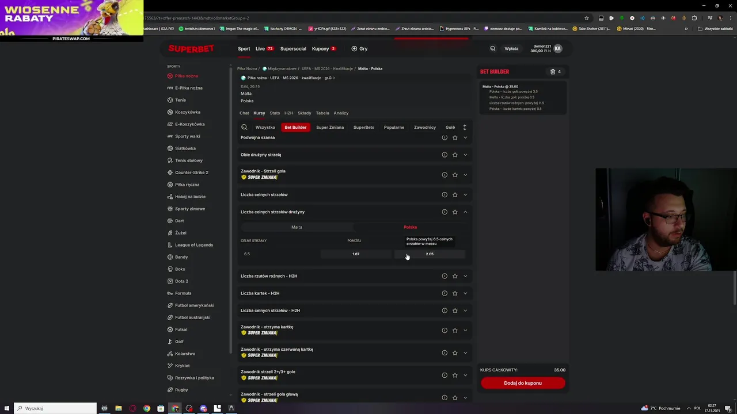Switch to the Składy tab
Image resolution: width=737 pixels, height=414 pixels.
tap(305, 113)
